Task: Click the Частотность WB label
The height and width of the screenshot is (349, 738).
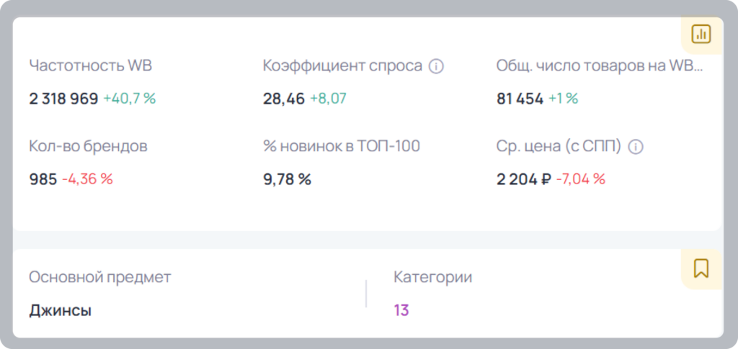Action: pyautogui.click(x=90, y=66)
